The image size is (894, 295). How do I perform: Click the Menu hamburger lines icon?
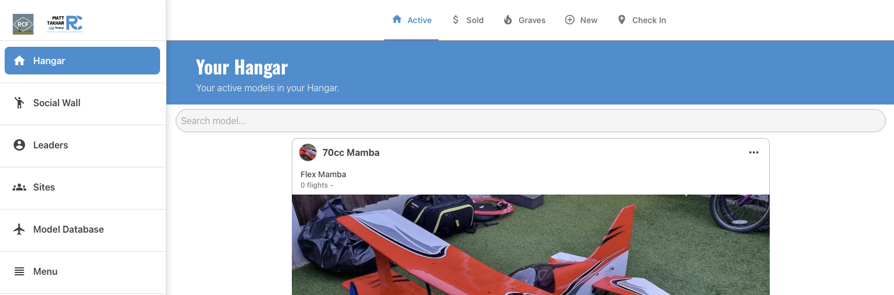[19, 271]
